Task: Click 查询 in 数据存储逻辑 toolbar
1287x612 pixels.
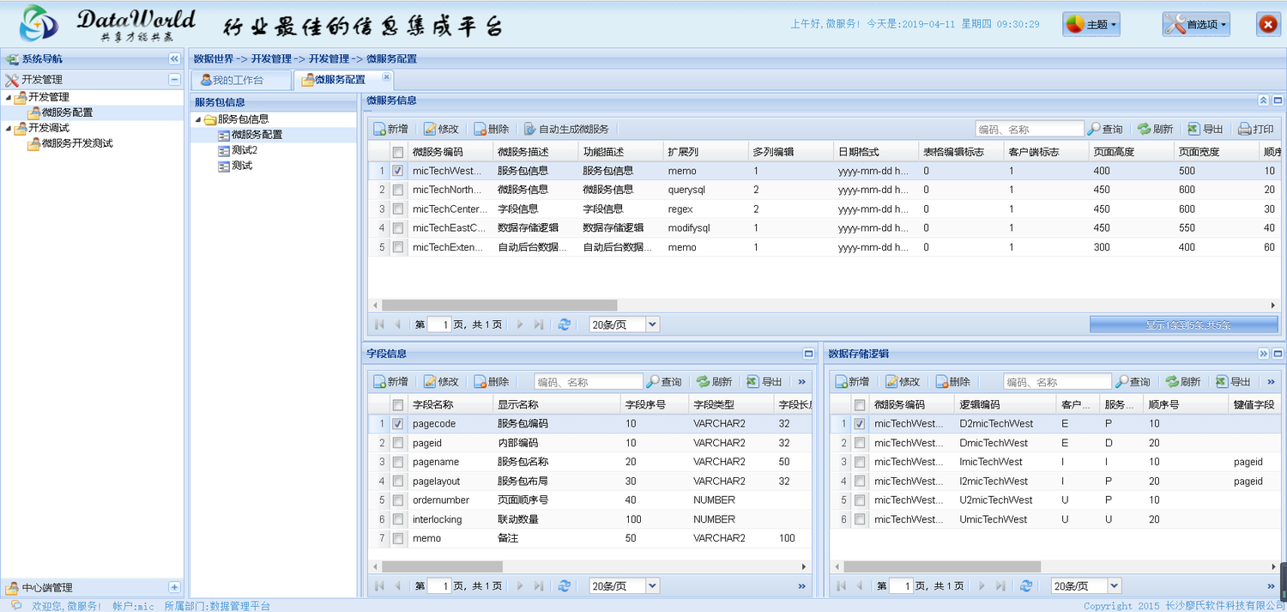Action: click(1133, 382)
